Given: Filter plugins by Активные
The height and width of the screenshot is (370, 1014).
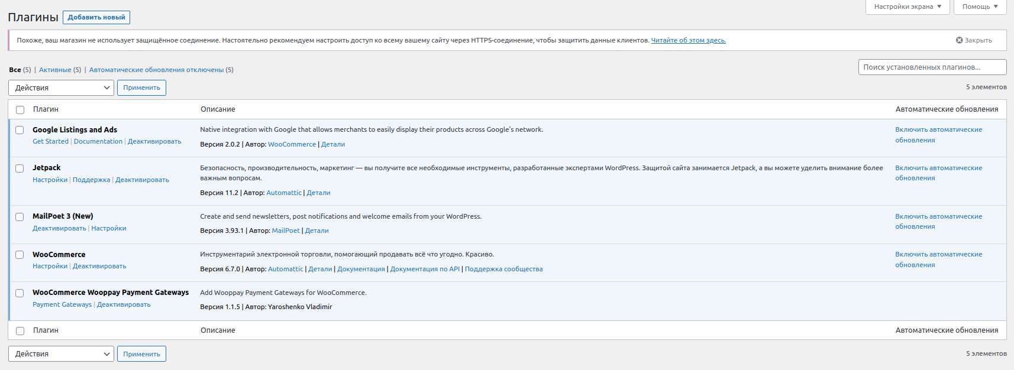Looking at the screenshot, I should 55,70.
